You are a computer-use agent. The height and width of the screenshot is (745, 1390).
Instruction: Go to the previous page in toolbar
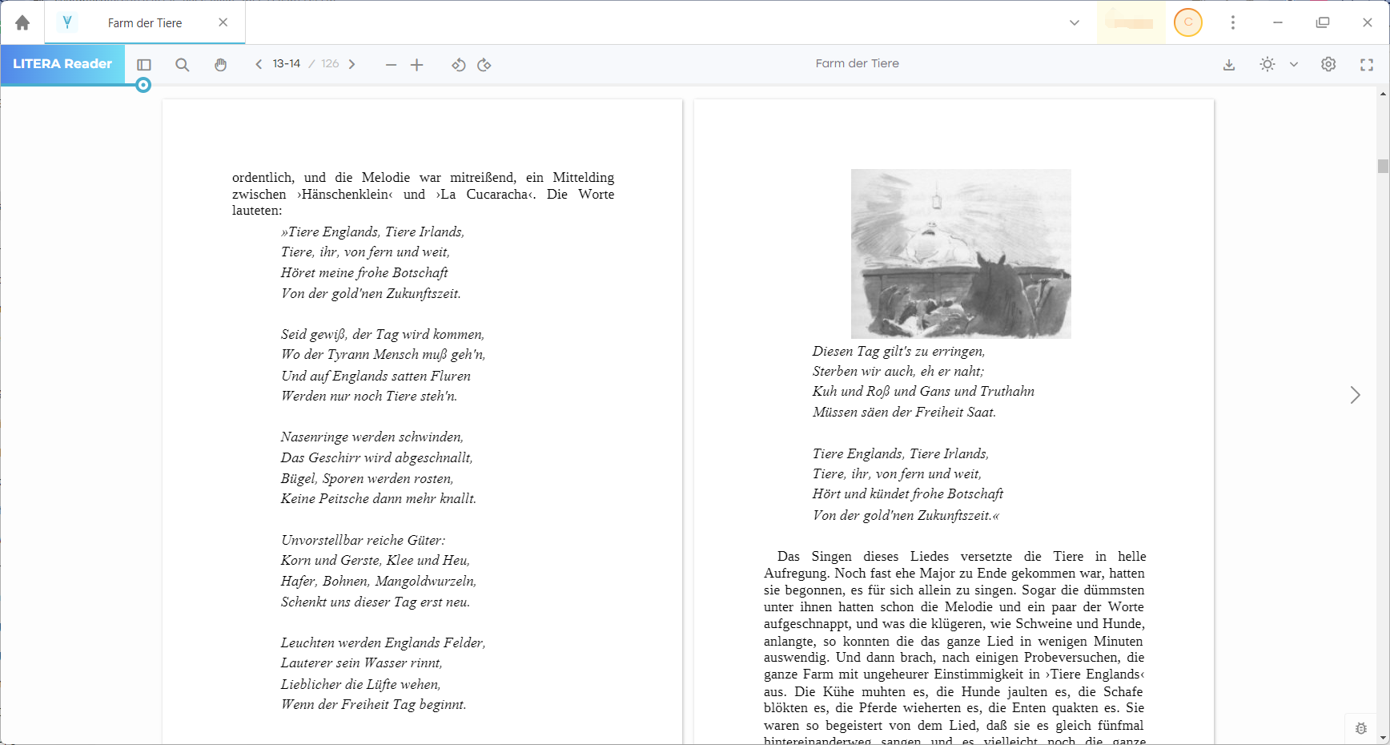pos(259,64)
